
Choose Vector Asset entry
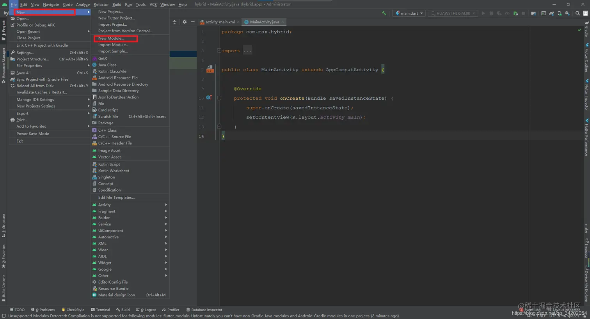coord(130,157)
